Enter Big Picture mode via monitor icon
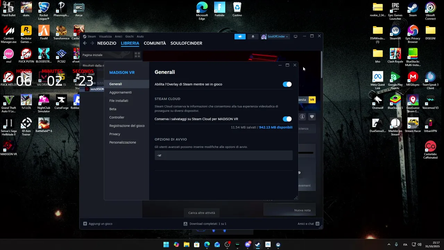Screen dimensions: 444x250 pos(296,36)
